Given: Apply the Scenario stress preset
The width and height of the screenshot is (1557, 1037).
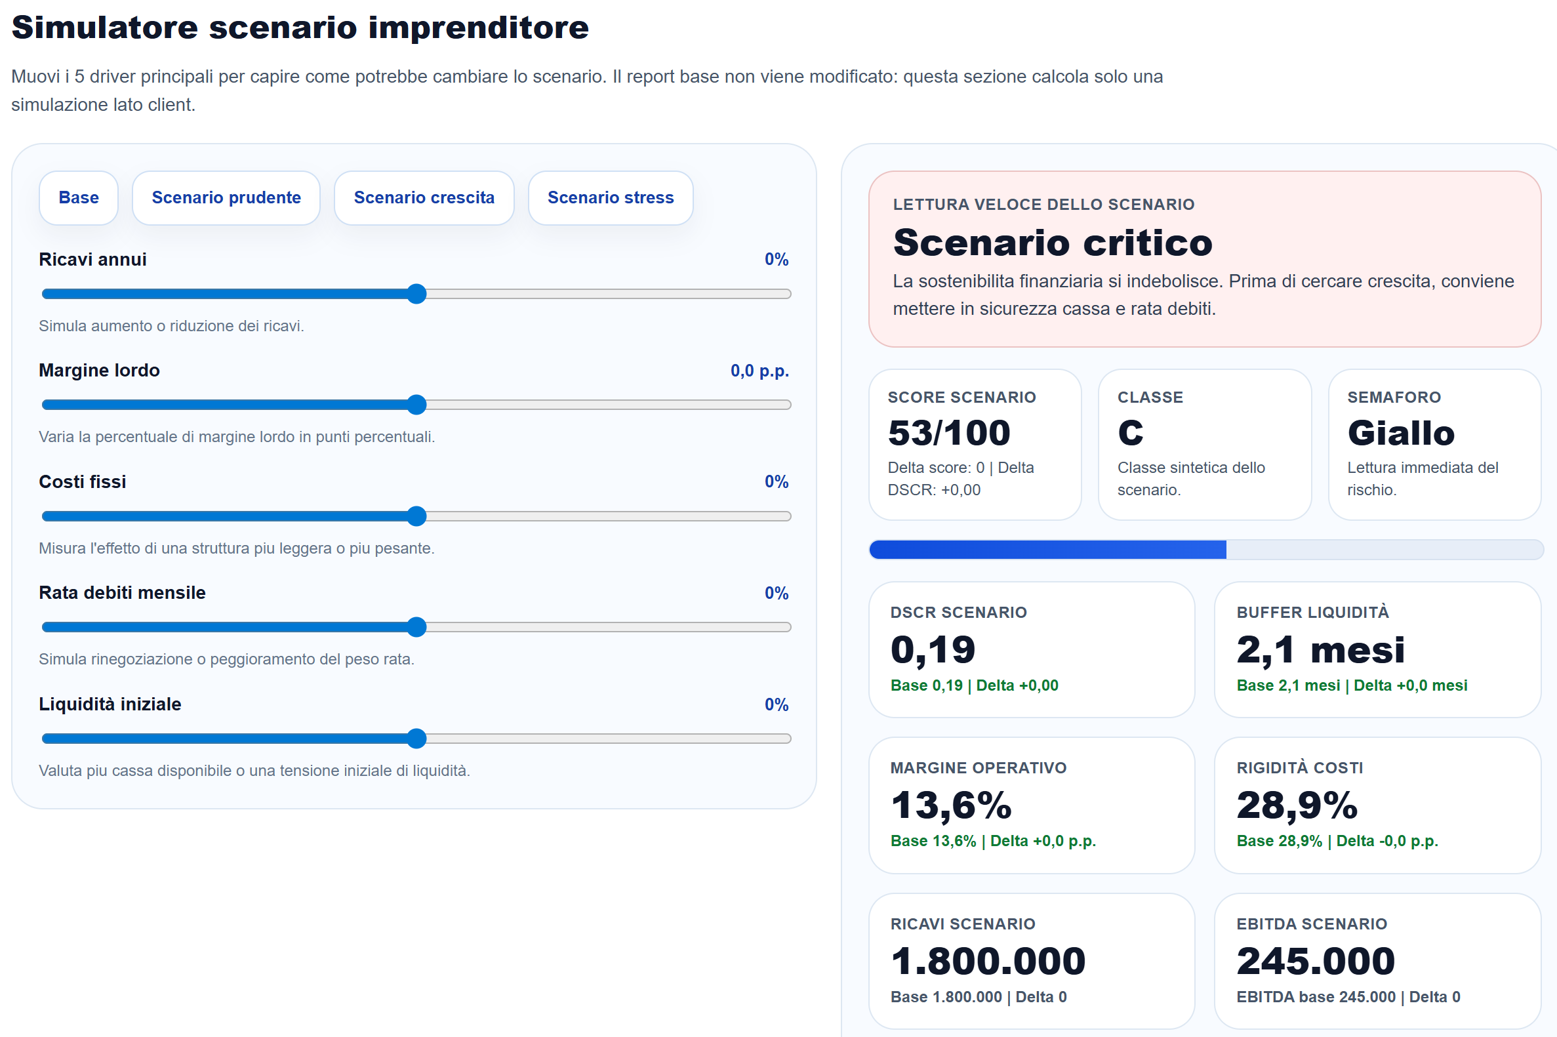Looking at the screenshot, I should point(609,197).
